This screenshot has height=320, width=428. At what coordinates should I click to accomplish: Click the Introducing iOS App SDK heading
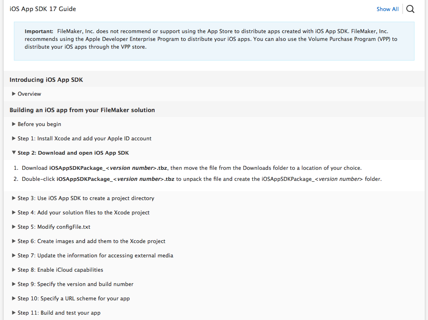click(46, 80)
